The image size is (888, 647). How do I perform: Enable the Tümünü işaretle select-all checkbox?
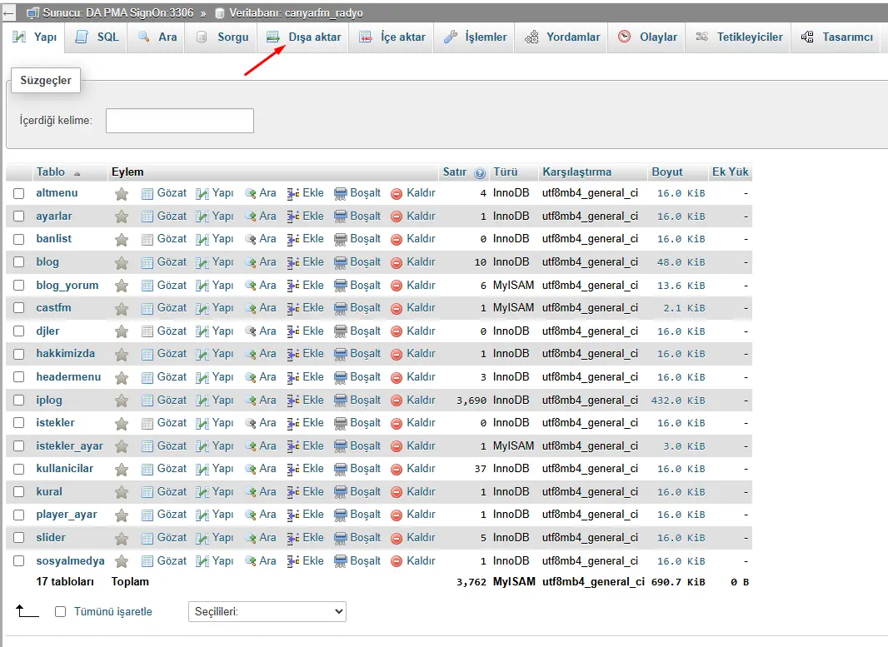58,611
